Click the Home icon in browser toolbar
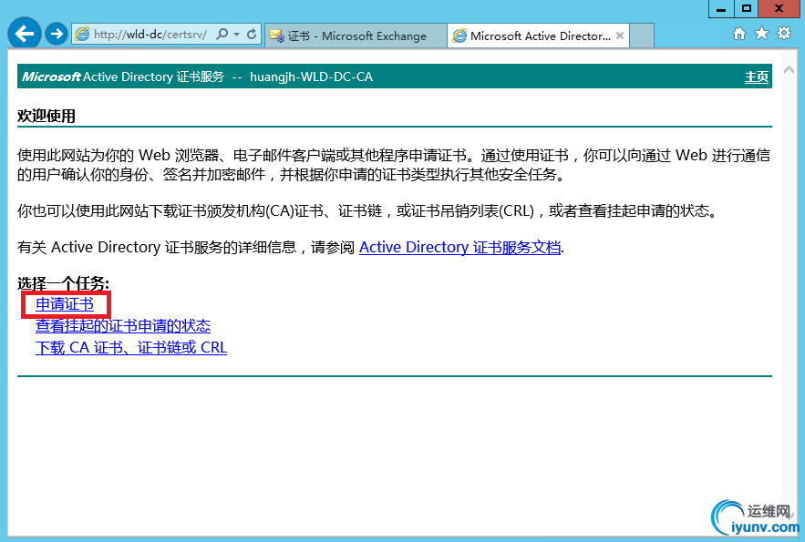 [x=739, y=34]
